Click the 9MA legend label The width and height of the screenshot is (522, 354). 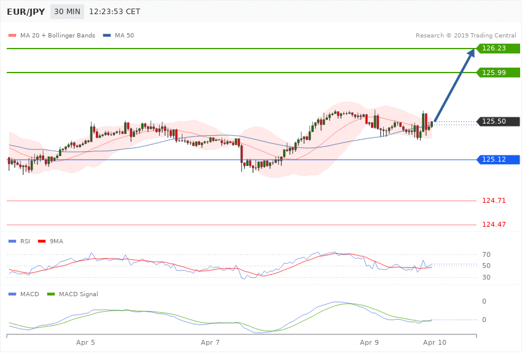(56, 241)
